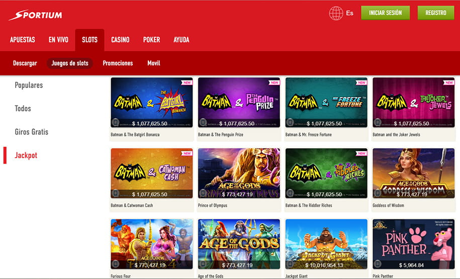The width and height of the screenshot is (460, 279).
Task: Open Batman & Mr. Freeze Fortune thumbnail
Action: click(x=326, y=102)
